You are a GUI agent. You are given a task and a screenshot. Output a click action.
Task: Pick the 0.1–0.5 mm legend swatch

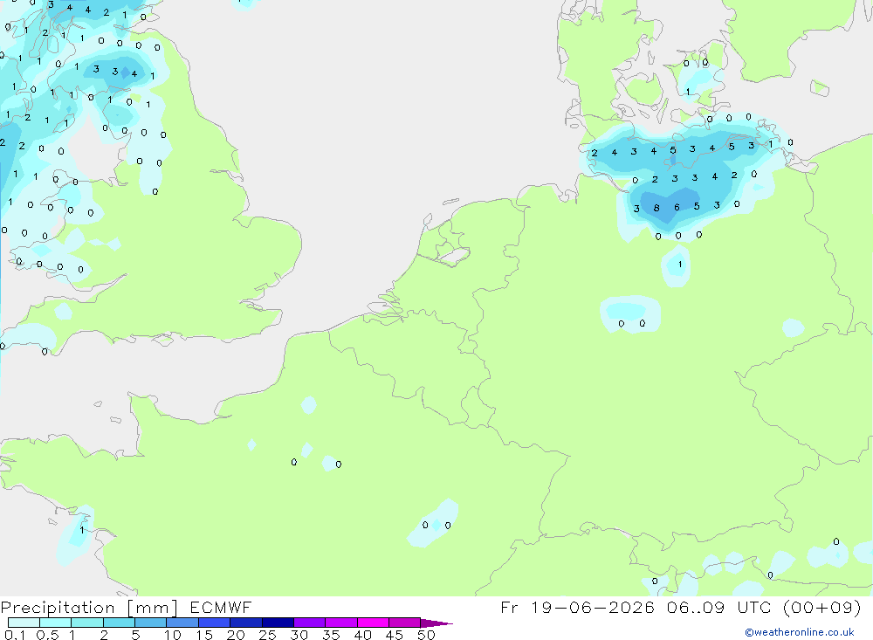click(24, 623)
